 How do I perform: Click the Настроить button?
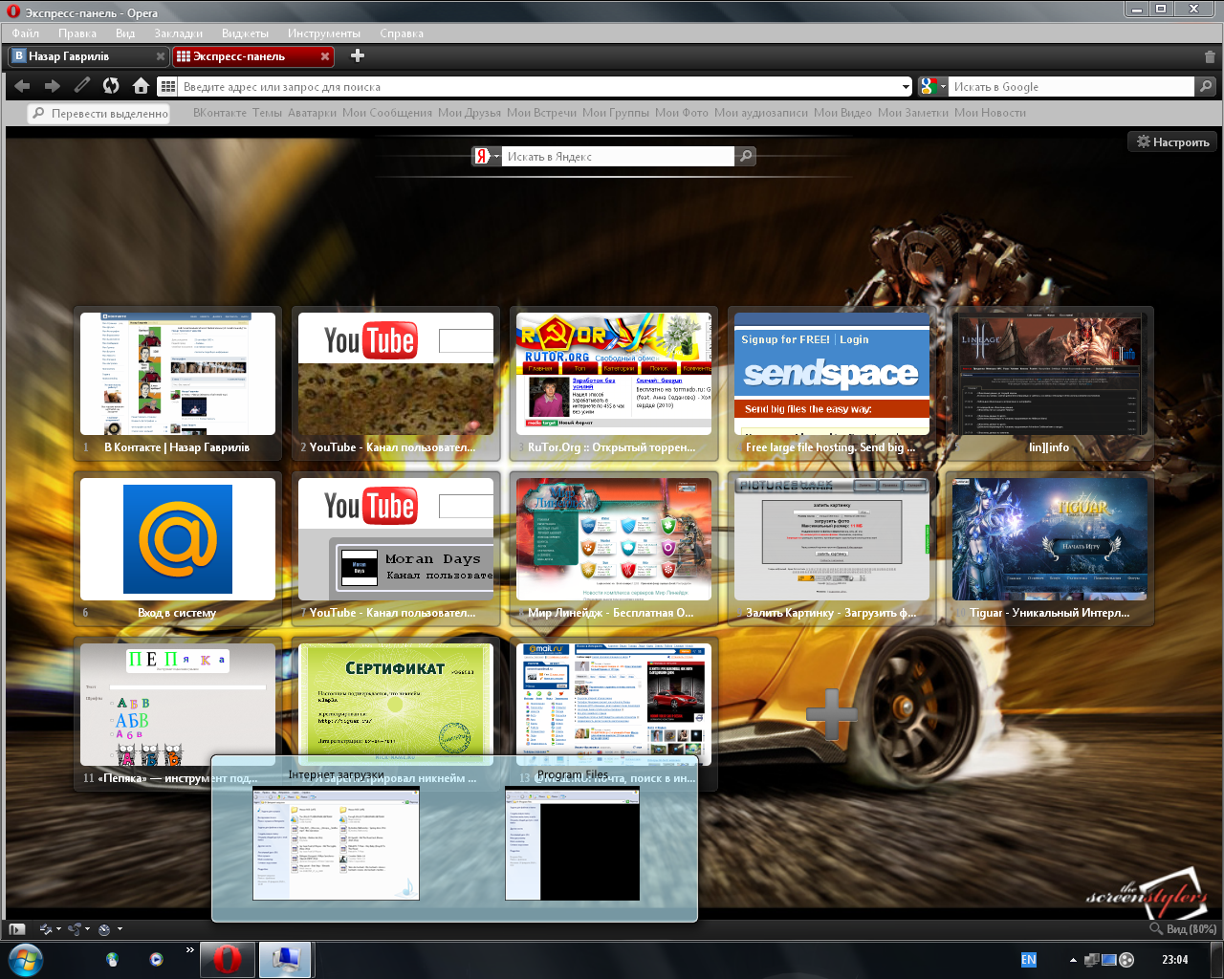pyautogui.click(x=1172, y=141)
